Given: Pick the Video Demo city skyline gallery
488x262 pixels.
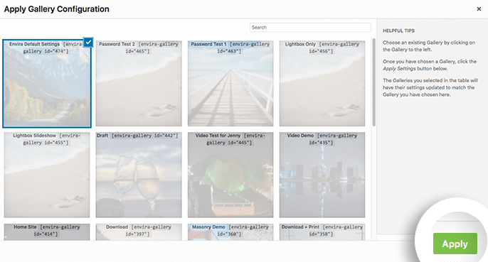Looking at the screenshot, I should (322, 175).
